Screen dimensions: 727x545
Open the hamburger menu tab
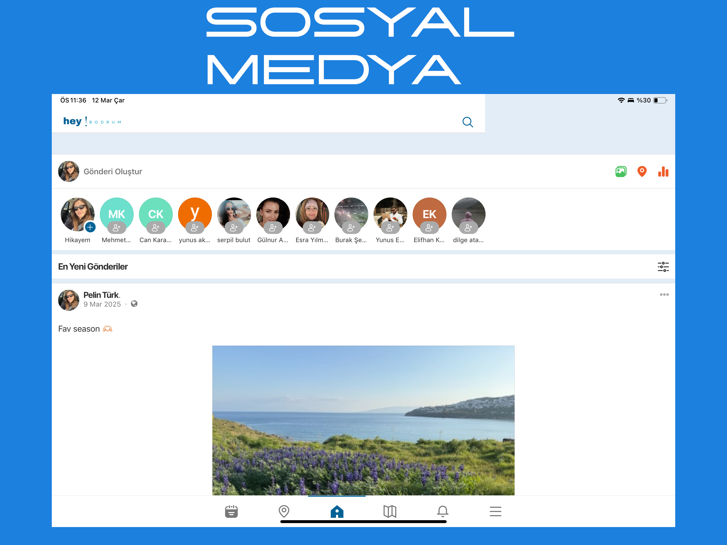pos(495,511)
